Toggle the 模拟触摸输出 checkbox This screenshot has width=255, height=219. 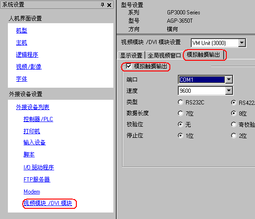point(129,66)
